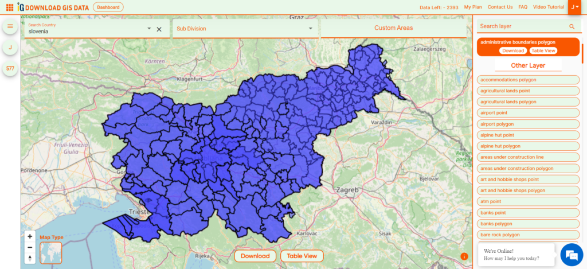Image resolution: width=587 pixels, height=269 pixels.
Task: Open the FAQ page
Action: (x=523, y=7)
